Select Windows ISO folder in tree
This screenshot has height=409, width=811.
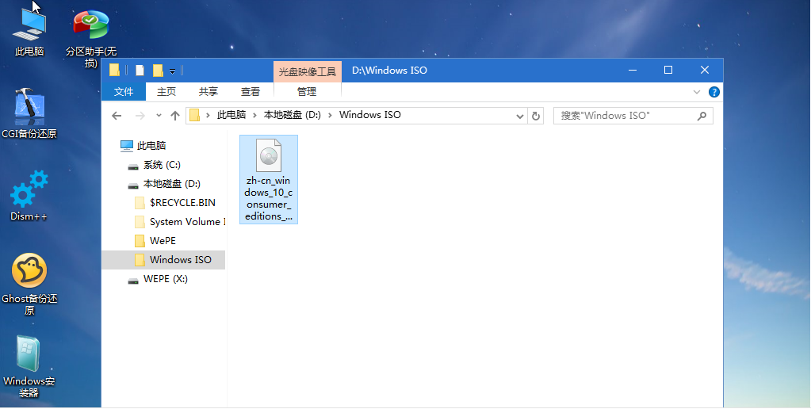(163, 259)
